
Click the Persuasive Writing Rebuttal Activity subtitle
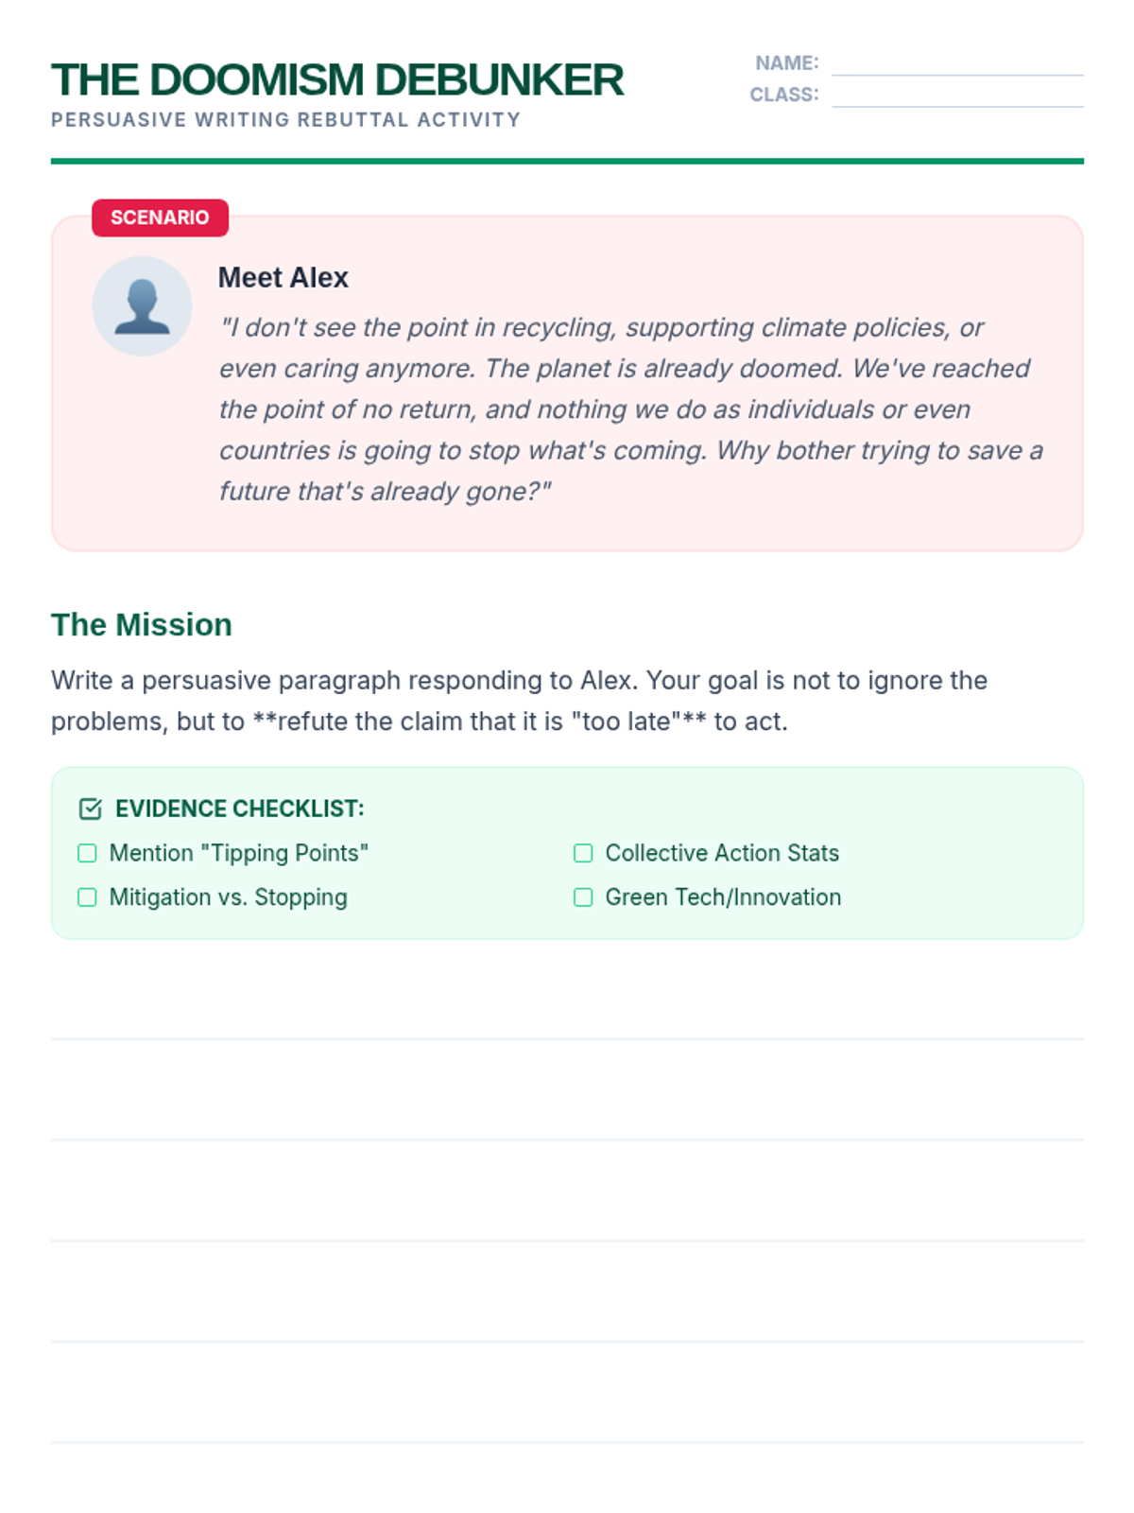tap(285, 120)
